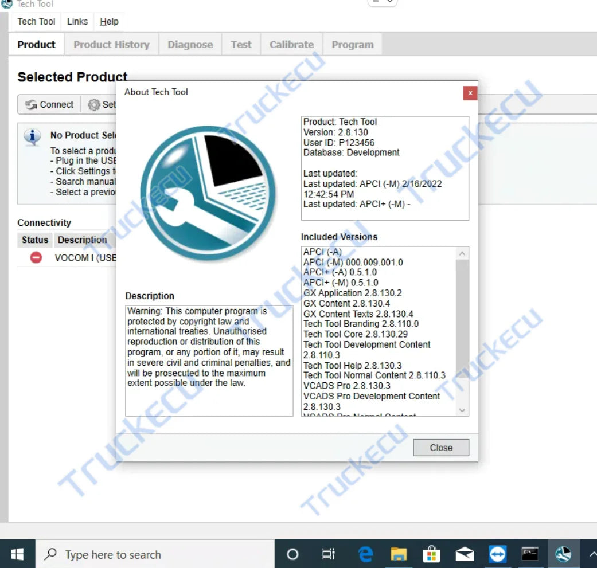The width and height of the screenshot is (597, 568).
Task: Click the down arrow of the Included Versions scrollbar
Action: coord(462,410)
